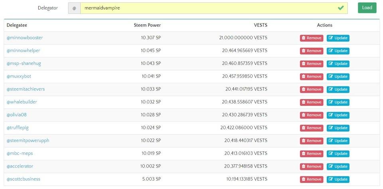Update delegation for @minnowhelper
383x189 pixels.
tap(338, 51)
